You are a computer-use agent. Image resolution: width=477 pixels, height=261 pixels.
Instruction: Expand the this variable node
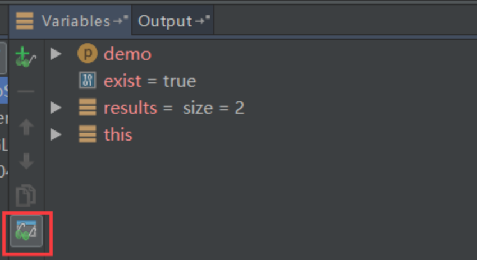[x=56, y=134]
